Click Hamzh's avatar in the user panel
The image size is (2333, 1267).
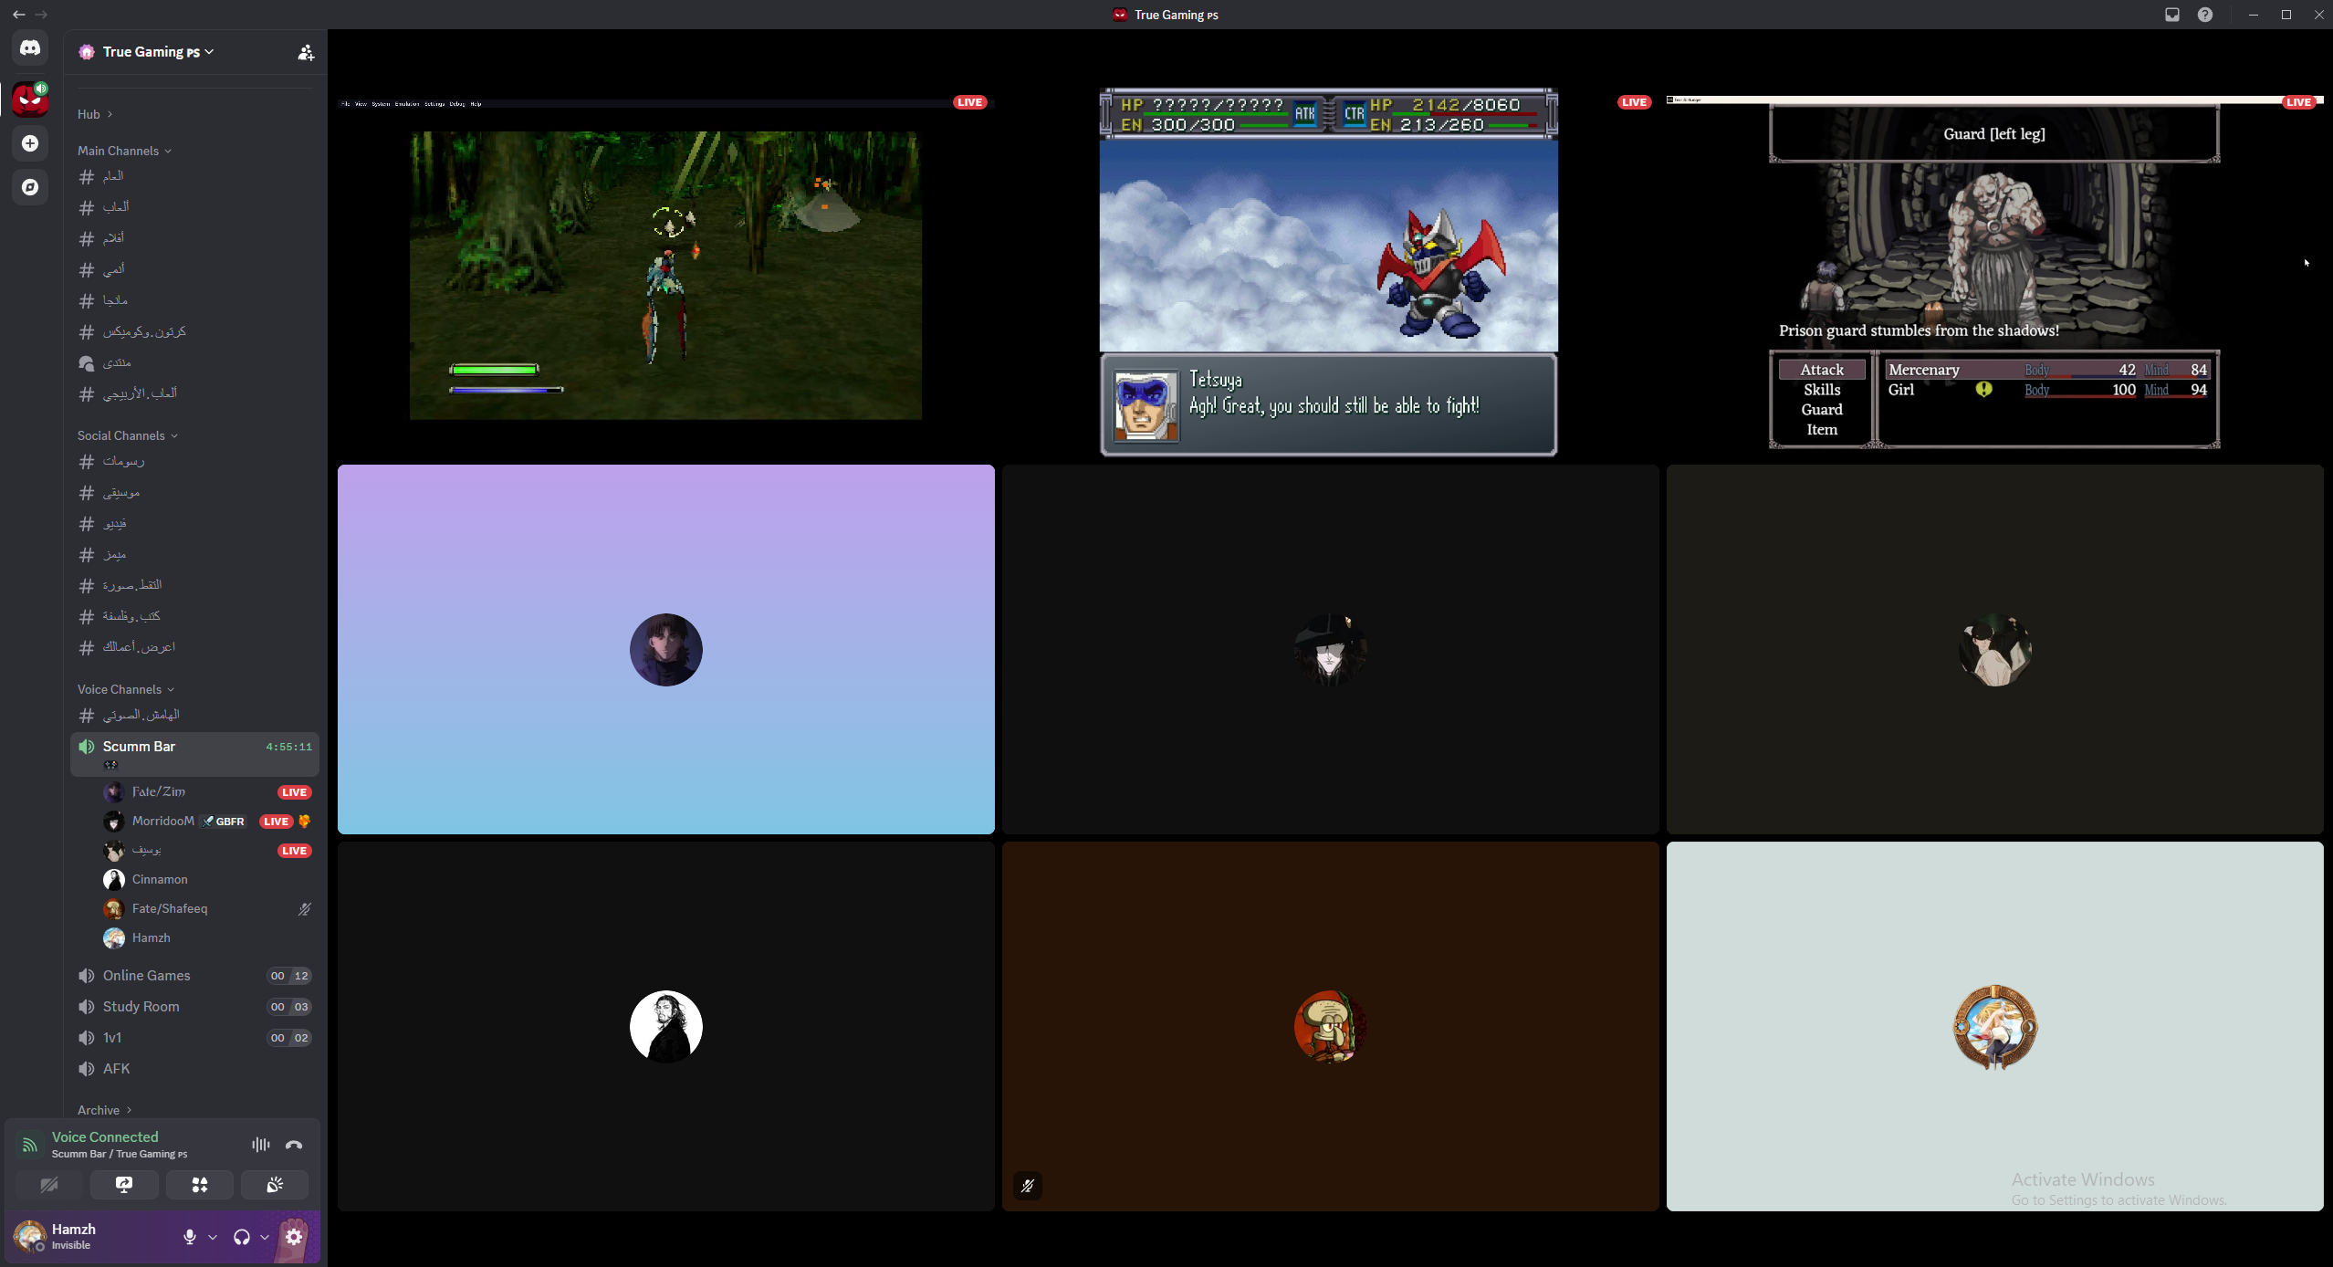(x=30, y=1237)
